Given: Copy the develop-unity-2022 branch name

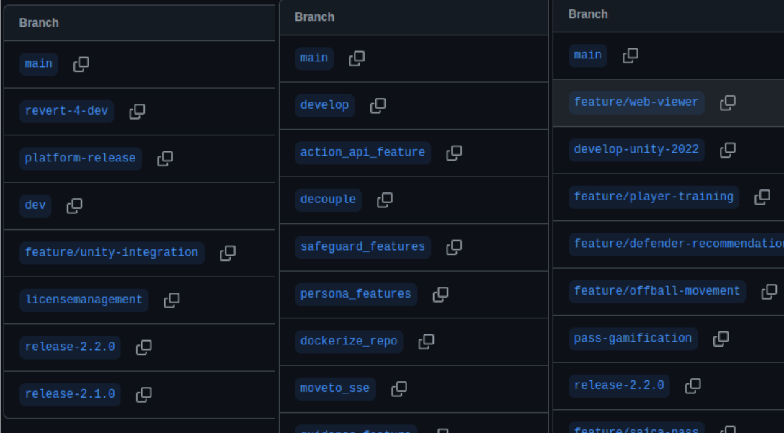Looking at the screenshot, I should click(x=728, y=150).
